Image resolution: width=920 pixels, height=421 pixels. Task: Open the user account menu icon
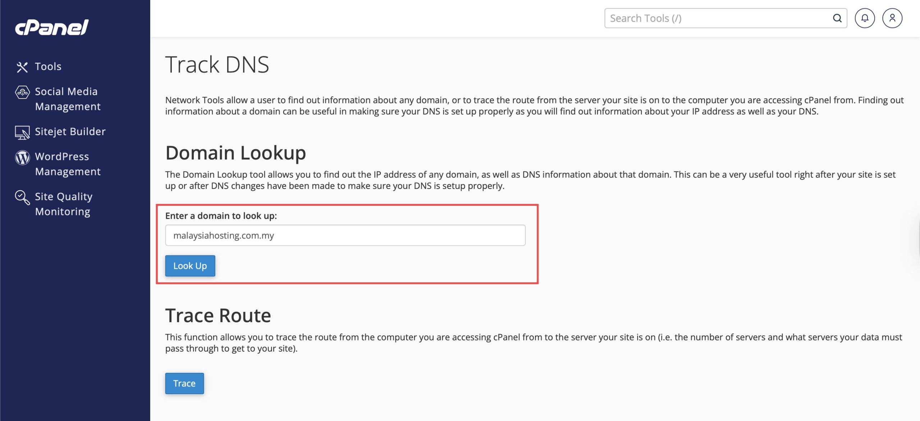point(892,18)
